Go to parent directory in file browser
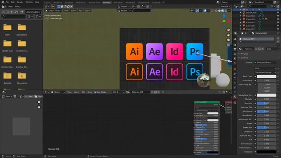Viewport: 281px width, 158px height. pos(12,12)
